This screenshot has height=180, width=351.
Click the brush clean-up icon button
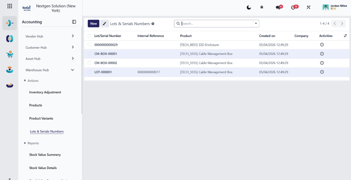click(105, 23)
